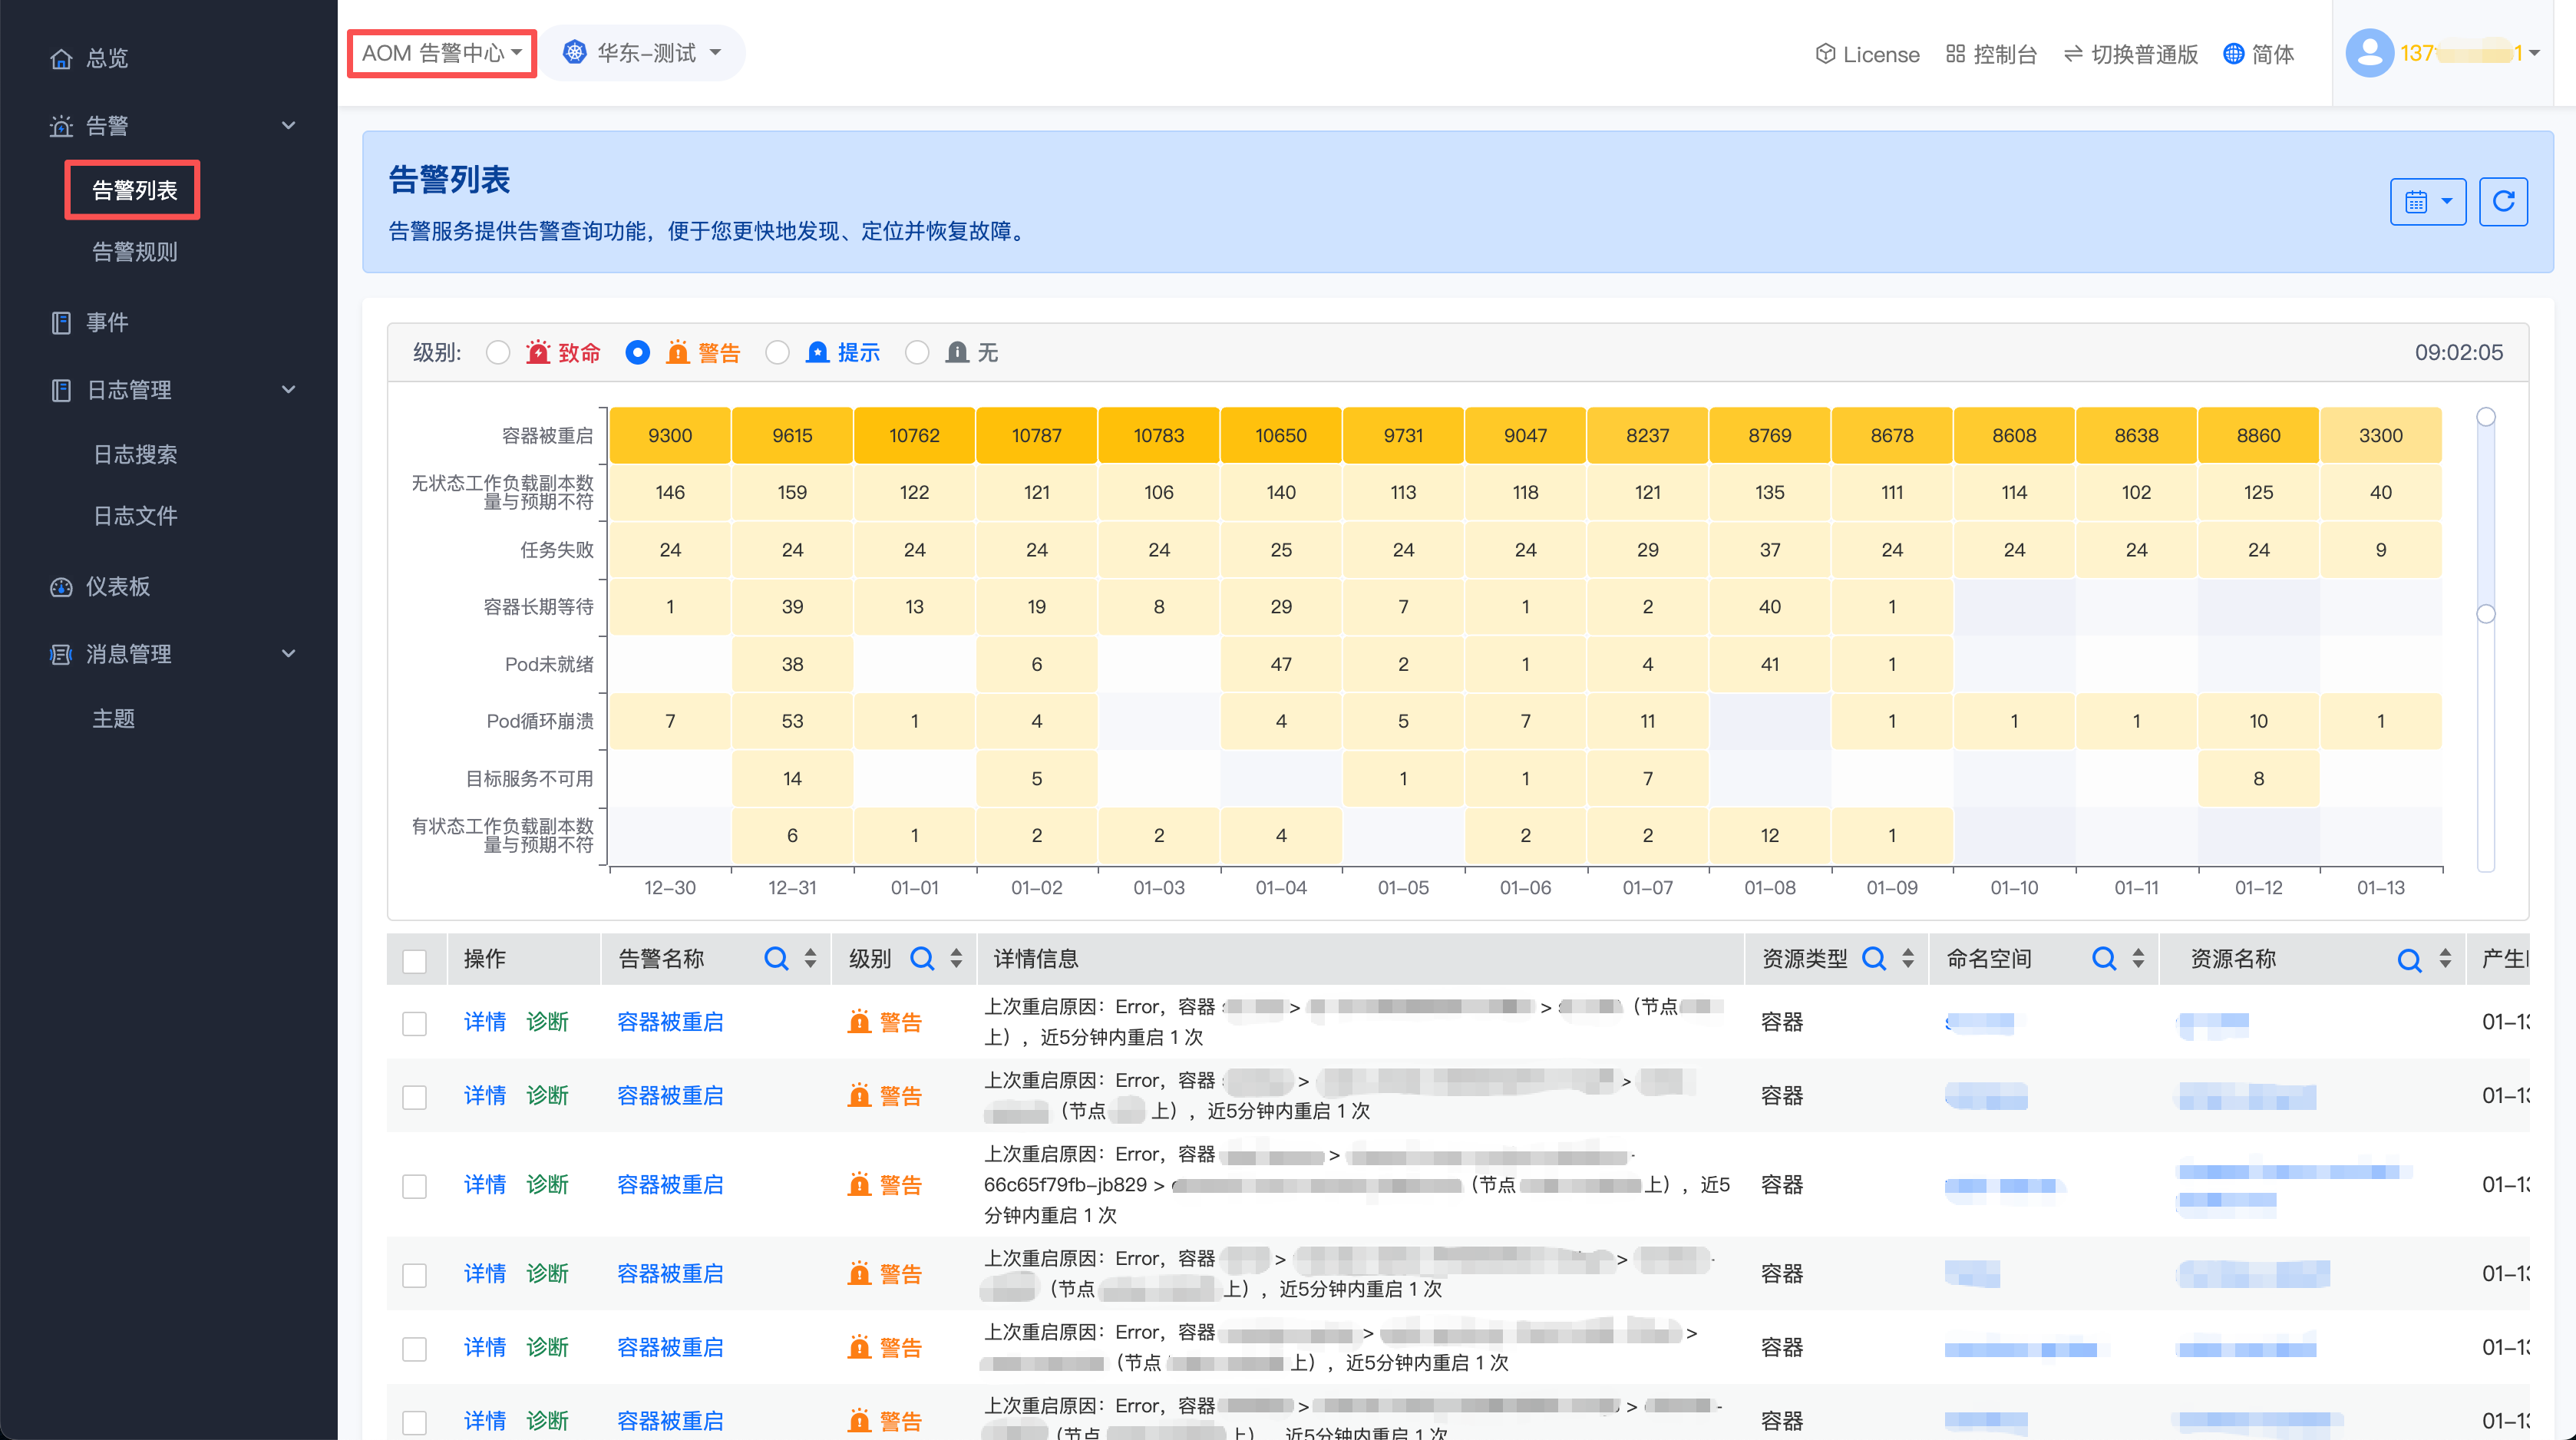Screen dimensions: 2576x1440
Task: Click the 详情 link in the first alert row
Action: (x=484, y=1021)
